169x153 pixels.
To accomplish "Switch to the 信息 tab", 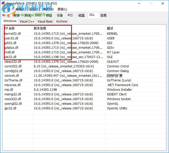I will coord(104,15).
